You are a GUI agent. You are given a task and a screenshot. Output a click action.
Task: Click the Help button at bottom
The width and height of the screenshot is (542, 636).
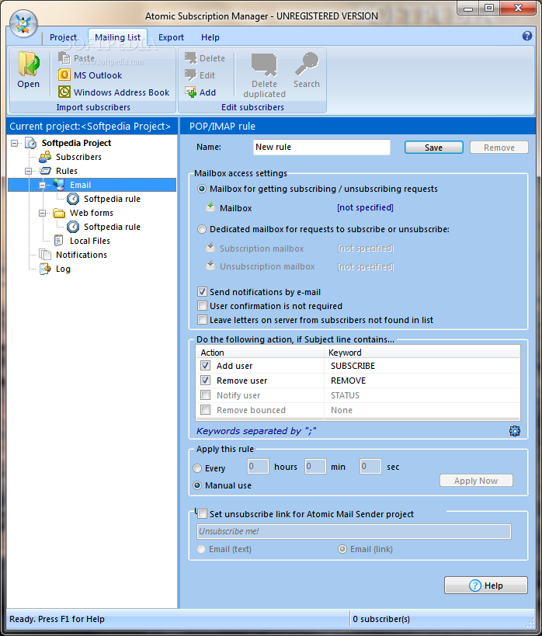point(485,586)
